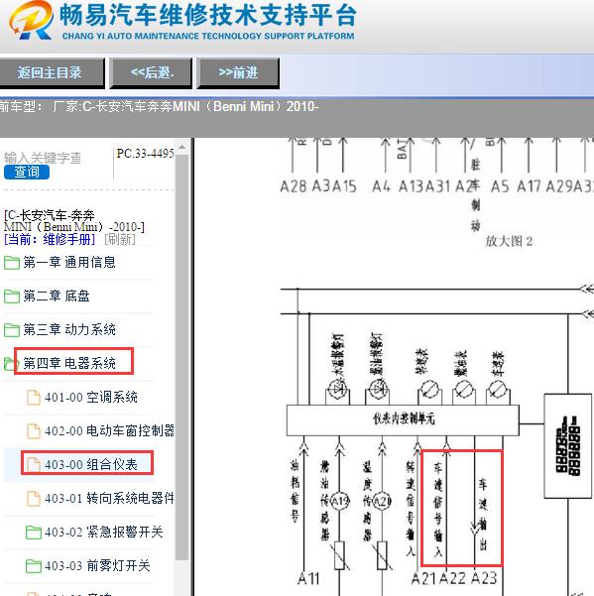Expand the 第二章 底盘 folder icon
594x596 pixels.
pos(11,297)
